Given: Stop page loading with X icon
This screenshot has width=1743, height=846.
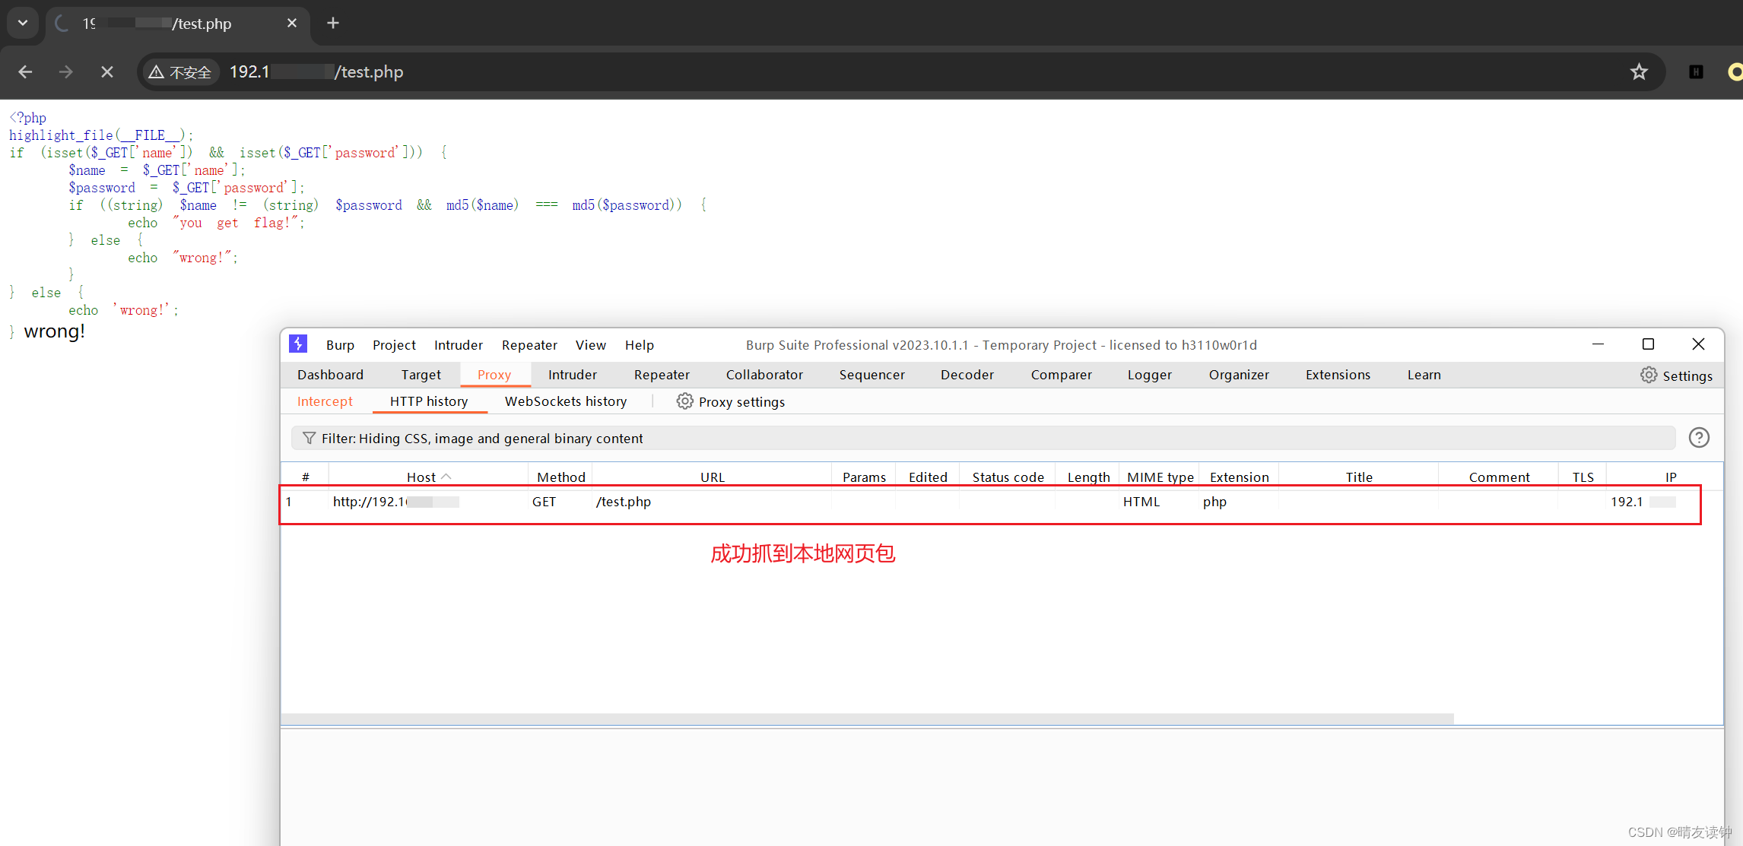Looking at the screenshot, I should [x=107, y=72].
